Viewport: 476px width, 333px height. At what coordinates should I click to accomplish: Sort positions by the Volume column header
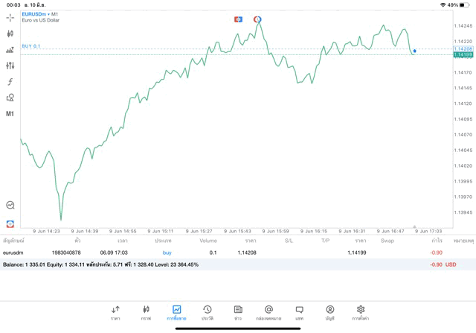208,241
